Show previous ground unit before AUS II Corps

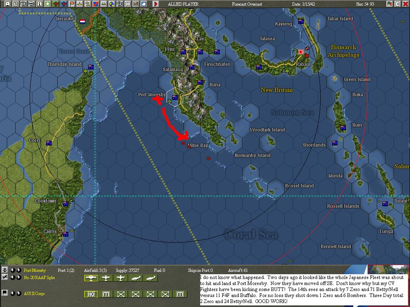tap(12, 293)
